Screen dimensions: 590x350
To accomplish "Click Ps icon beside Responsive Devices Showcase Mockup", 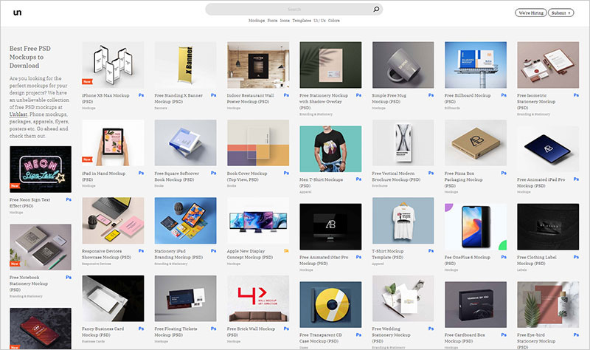I will [141, 250].
